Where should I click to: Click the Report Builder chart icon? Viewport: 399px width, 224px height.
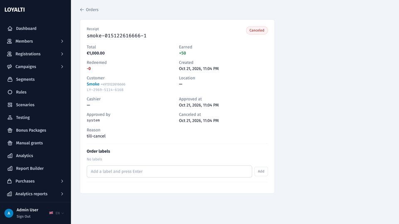(10, 168)
